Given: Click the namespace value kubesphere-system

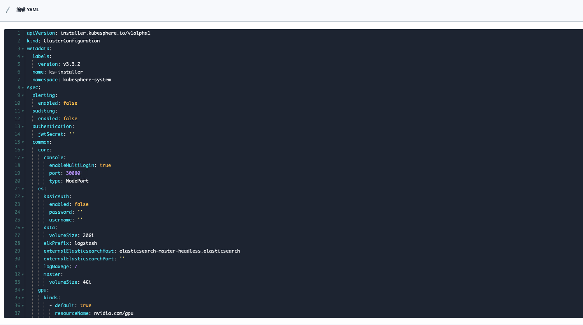Looking at the screenshot, I should point(87,80).
